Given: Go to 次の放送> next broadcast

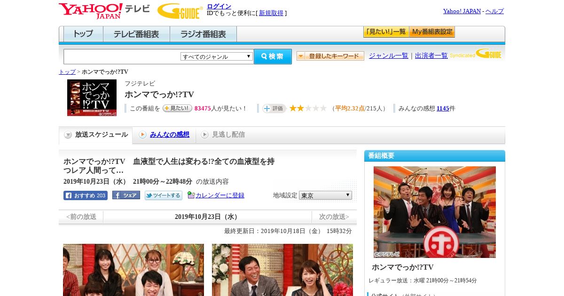Looking at the screenshot, I should 334,217.
